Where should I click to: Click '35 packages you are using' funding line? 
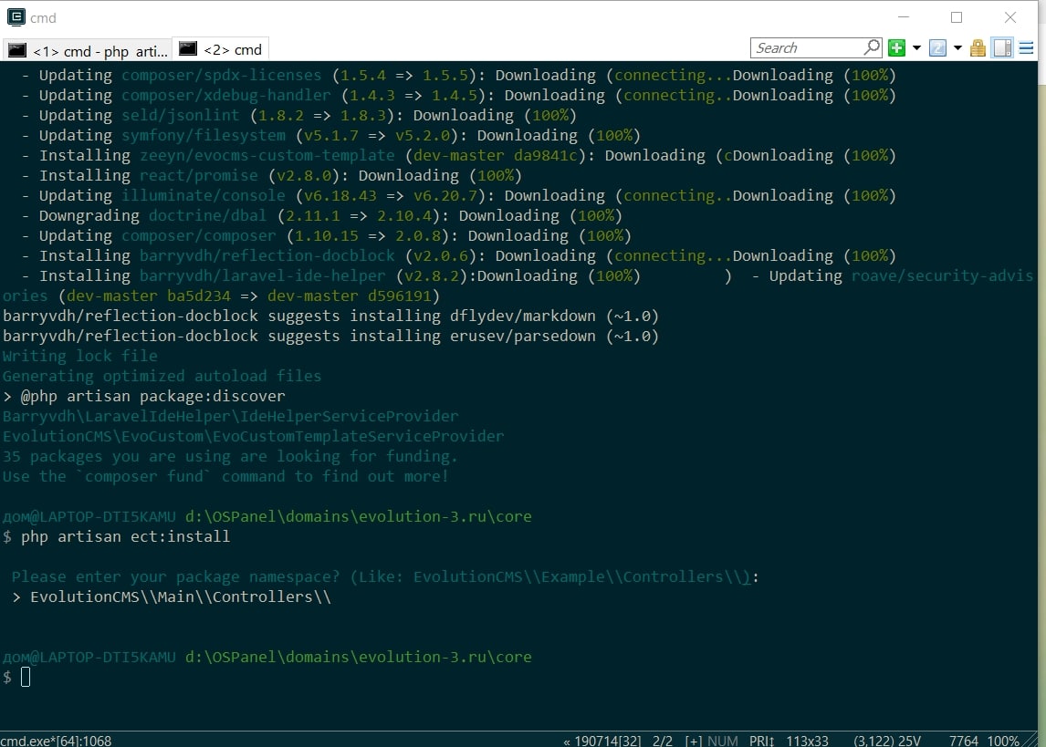point(230,456)
